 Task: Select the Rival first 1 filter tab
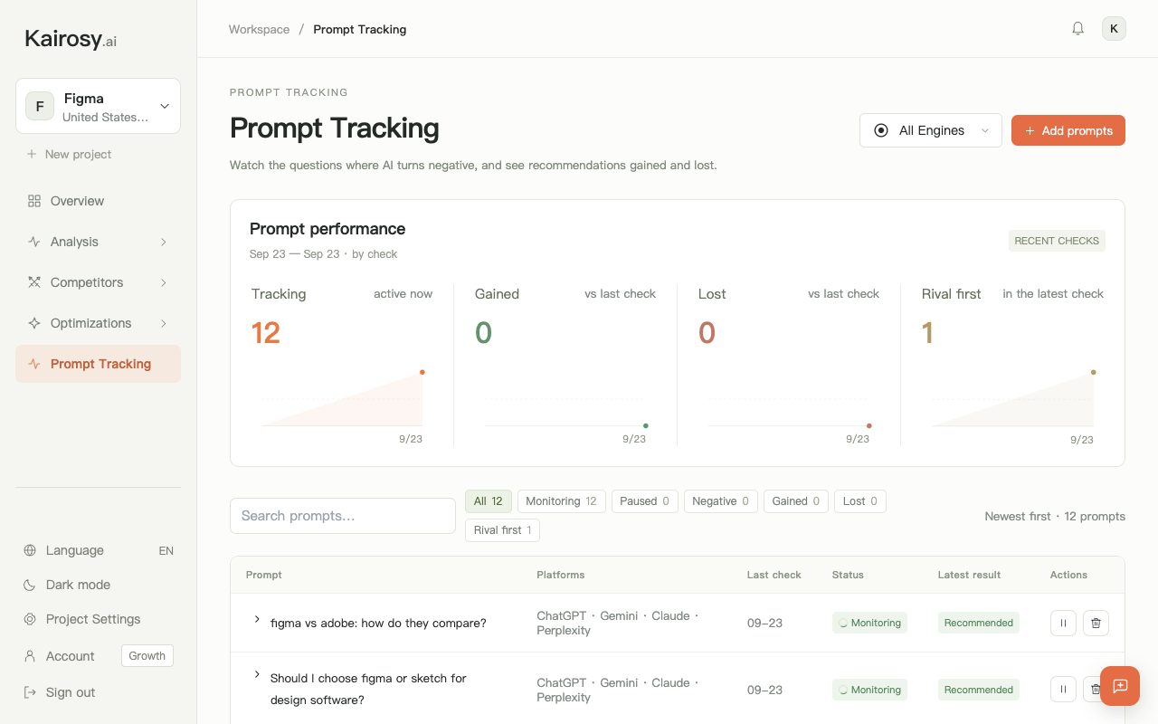pos(502,530)
